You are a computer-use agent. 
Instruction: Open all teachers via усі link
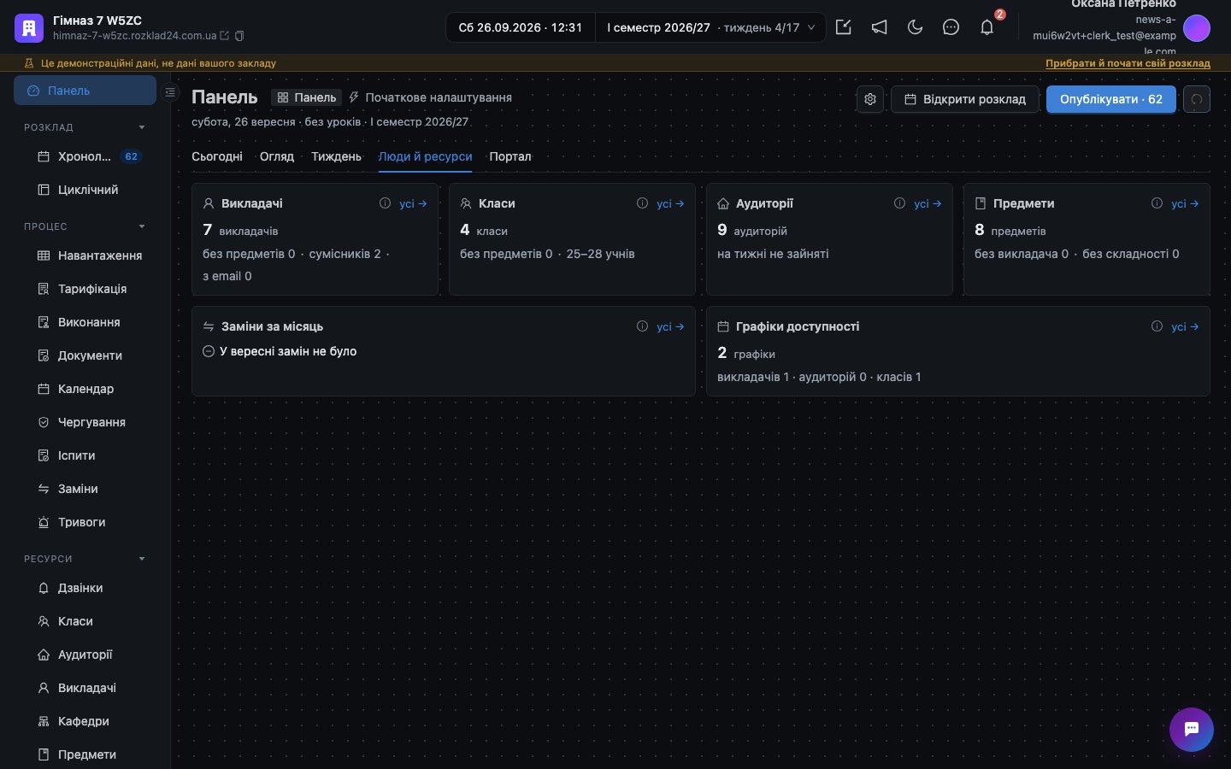pyautogui.click(x=413, y=203)
